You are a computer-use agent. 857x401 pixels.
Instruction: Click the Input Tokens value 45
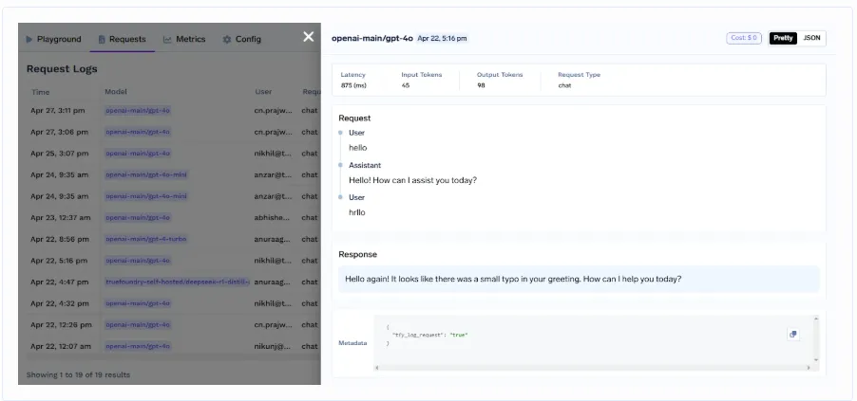click(406, 85)
